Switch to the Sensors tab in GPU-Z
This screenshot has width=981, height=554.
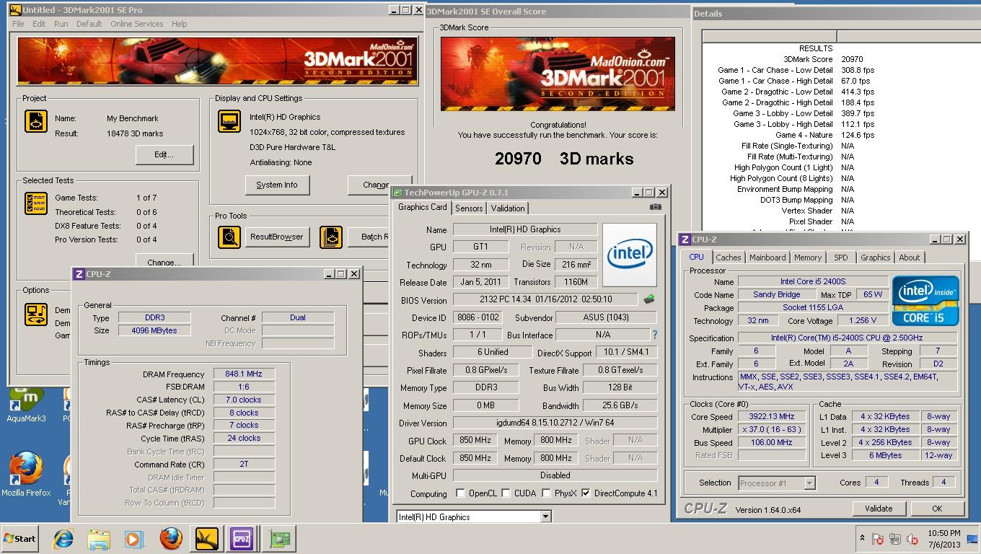[x=469, y=208]
